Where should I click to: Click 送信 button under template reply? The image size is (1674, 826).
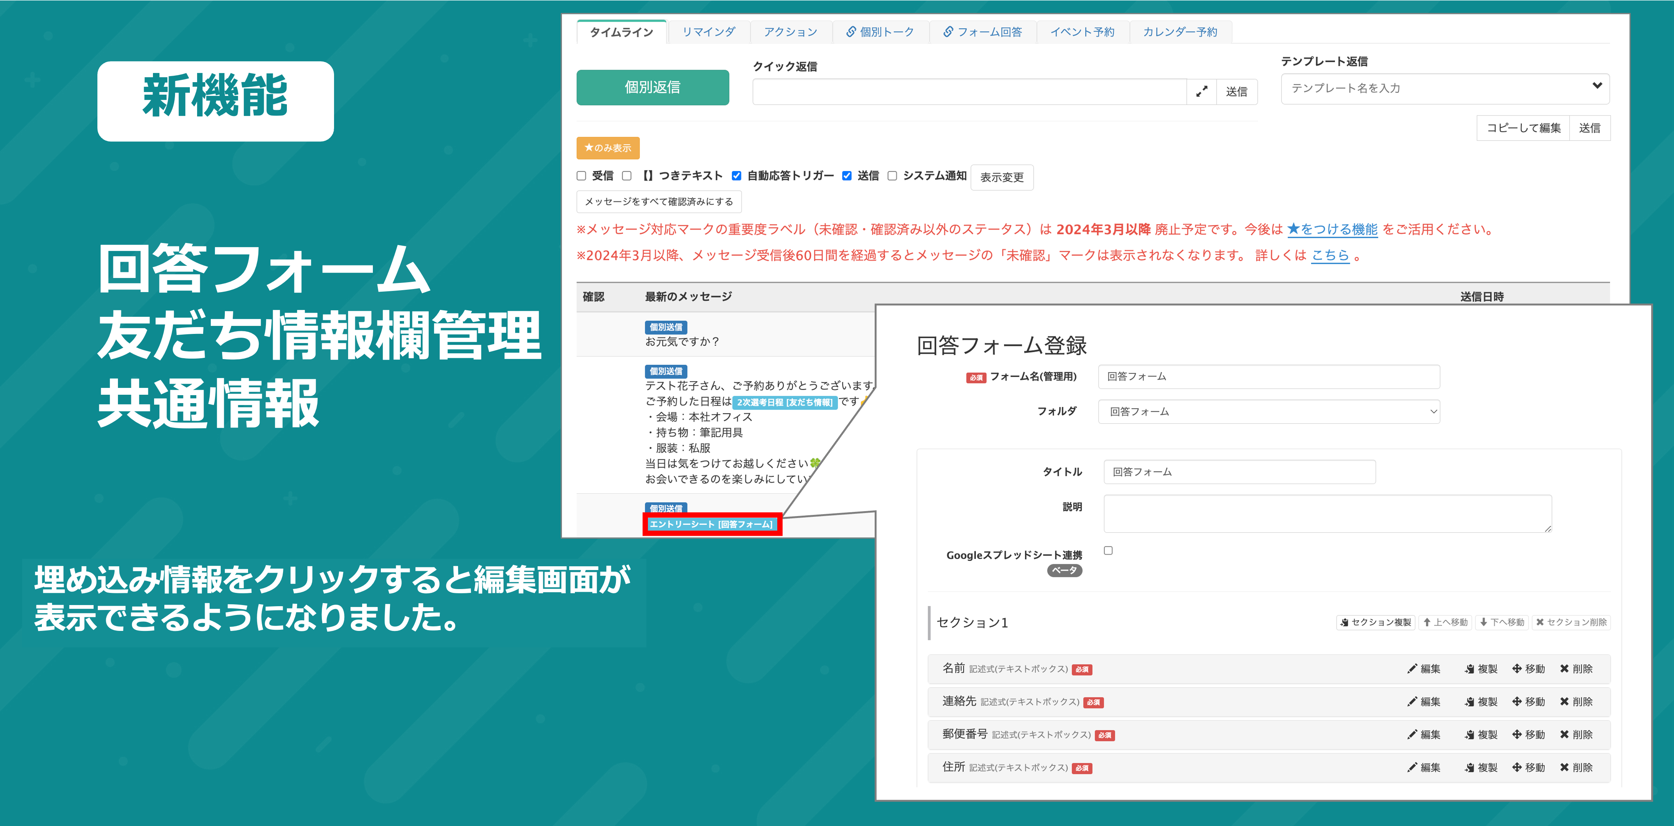(x=1590, y=128)
